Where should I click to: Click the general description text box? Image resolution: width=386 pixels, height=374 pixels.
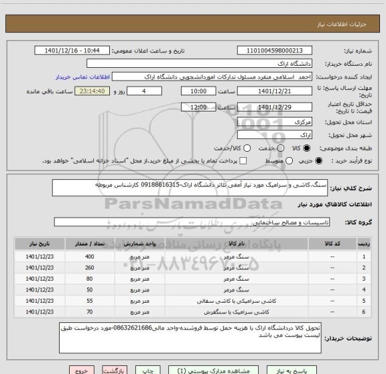tap(190, 188)
